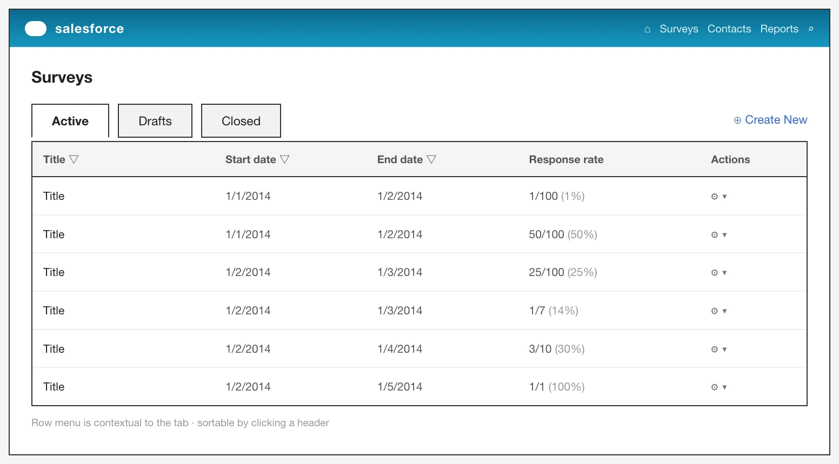The height and width of the screenshot is (464, 839).
Task: Click the response rate 1/7 (14%)
Action: point(554,311)
